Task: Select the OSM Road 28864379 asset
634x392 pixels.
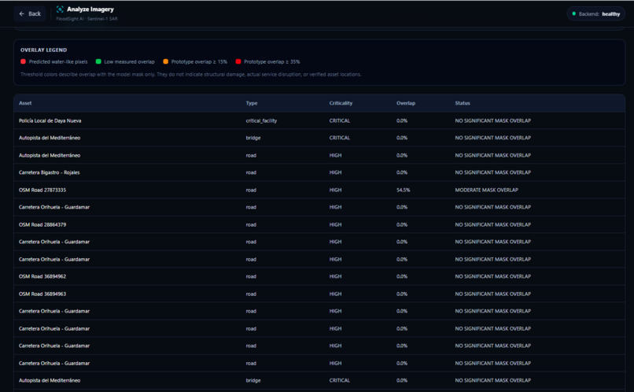Action: tap(42, 224)
